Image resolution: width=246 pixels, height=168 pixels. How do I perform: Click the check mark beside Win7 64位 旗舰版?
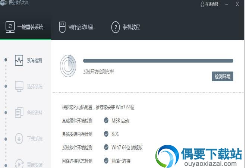click(x=106, y=147)
